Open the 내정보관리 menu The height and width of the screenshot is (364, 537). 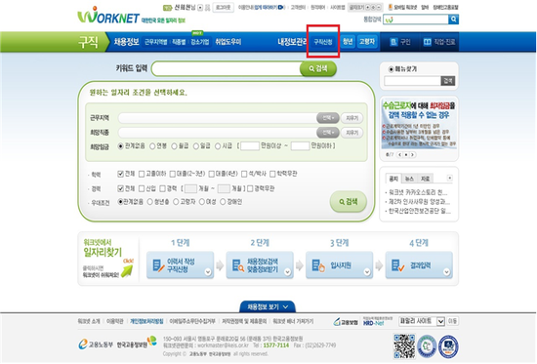pyautogui.click(x=292, y=42)
